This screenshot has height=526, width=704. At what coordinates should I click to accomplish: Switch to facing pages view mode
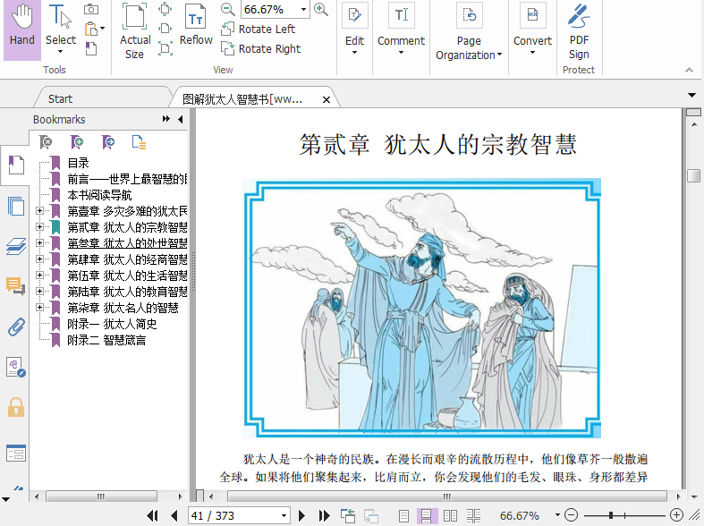[x=451, y=516]
